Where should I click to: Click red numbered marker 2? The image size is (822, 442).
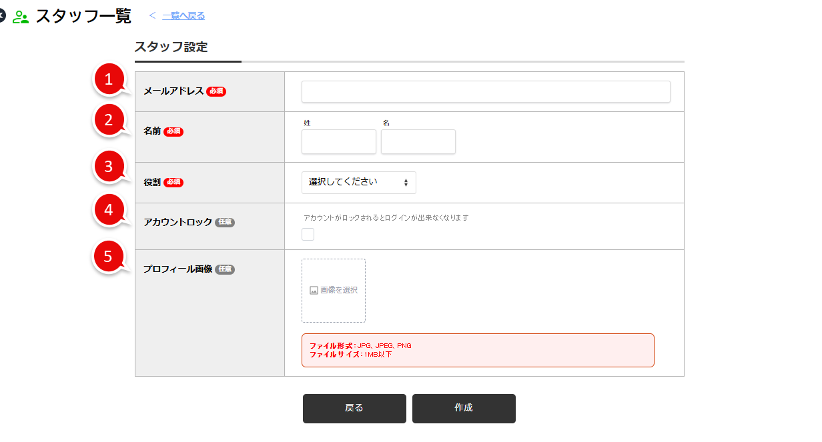click(108, 120)
